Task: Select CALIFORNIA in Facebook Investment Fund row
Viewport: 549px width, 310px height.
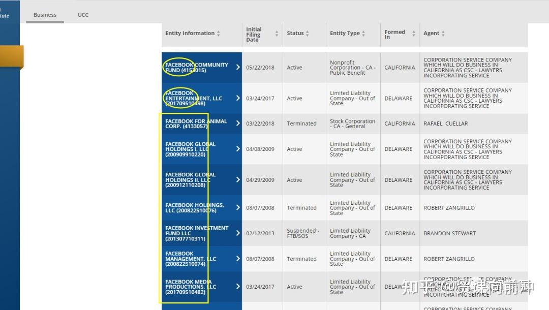Action: pos(400,233)
